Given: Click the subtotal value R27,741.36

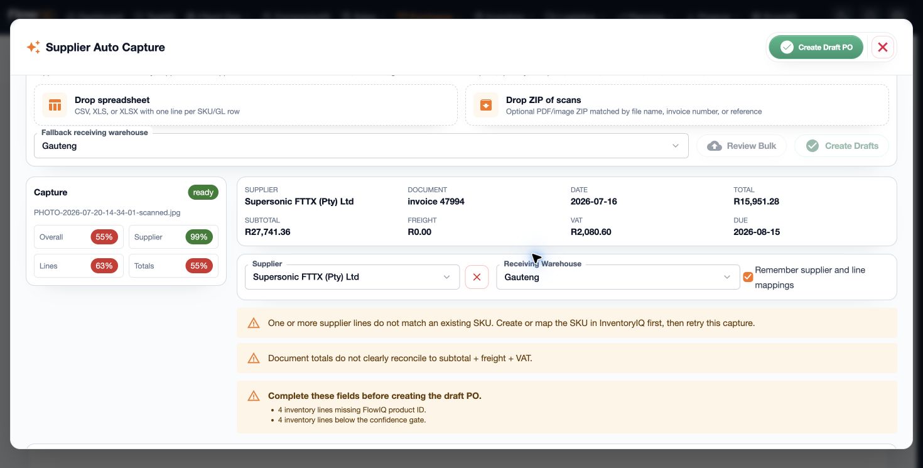Looking at the screenshot, I should pyautogui.click(x=267, y=232).
